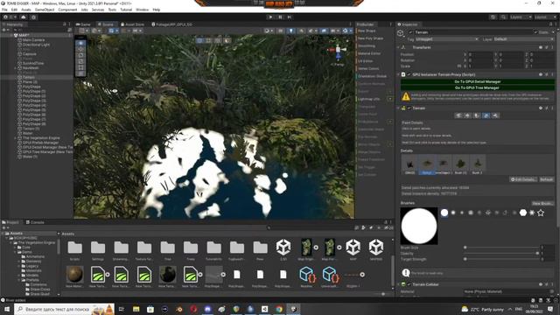Screen dimensions: 560x315
Task: Click the global search magnifier icon
Action: click(x=503, y=17)
